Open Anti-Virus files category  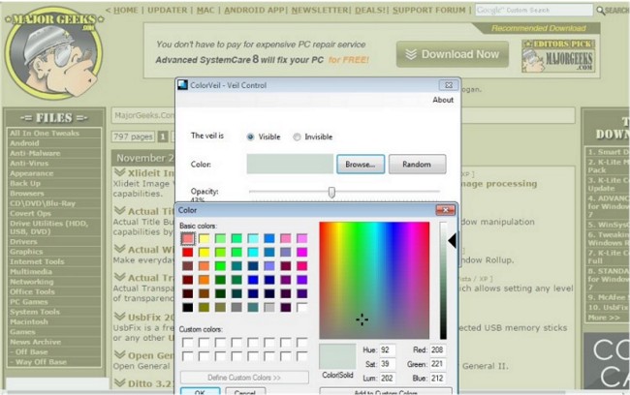point(29,163)
